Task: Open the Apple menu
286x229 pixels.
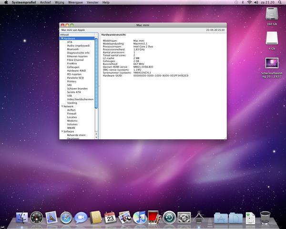Action: point(6,2)
